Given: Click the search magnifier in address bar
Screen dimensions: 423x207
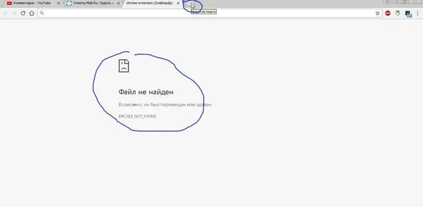Looking at the screenshot, I should pyautogui.click(x=42, y=13).
